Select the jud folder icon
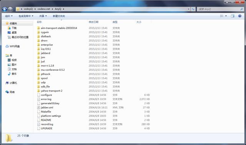 click(38, 62)
